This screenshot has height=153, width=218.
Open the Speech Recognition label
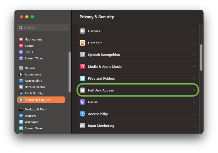(104, 55)
